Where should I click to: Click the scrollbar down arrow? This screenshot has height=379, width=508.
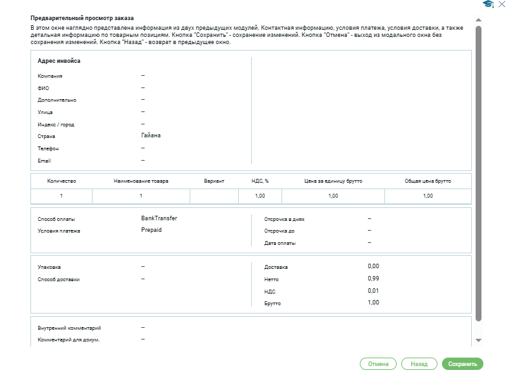coord(479,340)
